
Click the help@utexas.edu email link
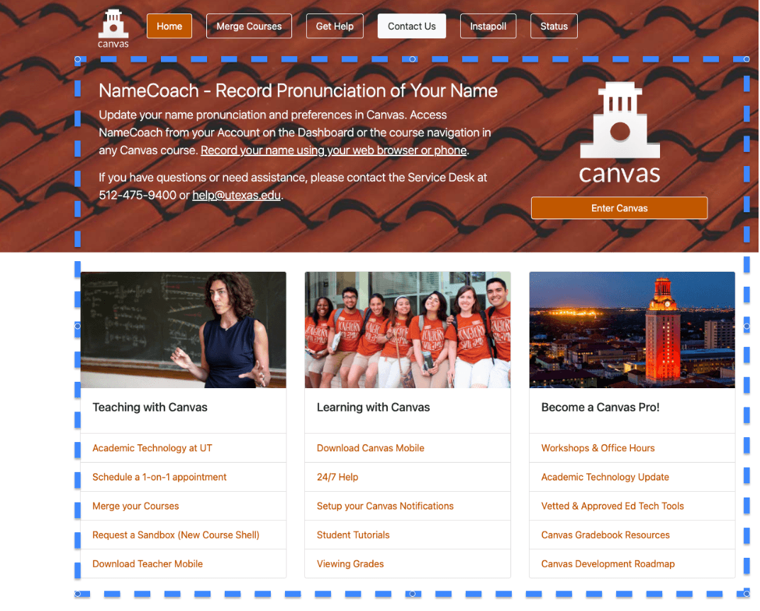[237, 195]
